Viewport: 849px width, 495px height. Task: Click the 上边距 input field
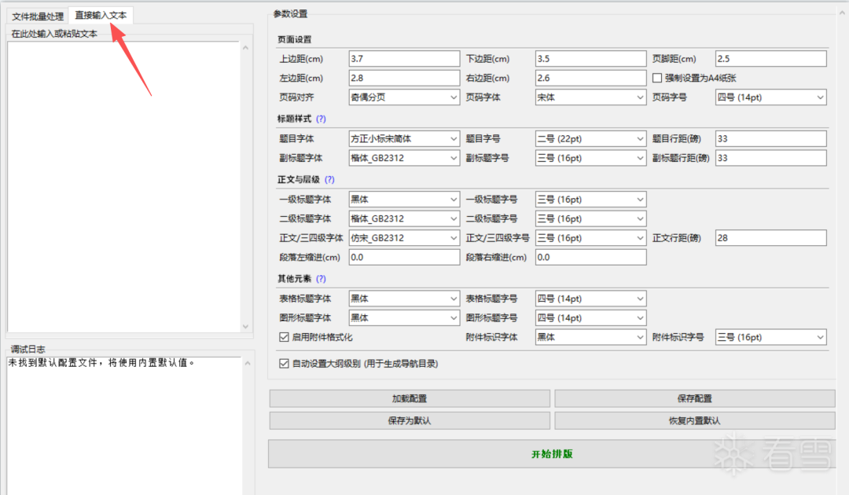(403, 59)
